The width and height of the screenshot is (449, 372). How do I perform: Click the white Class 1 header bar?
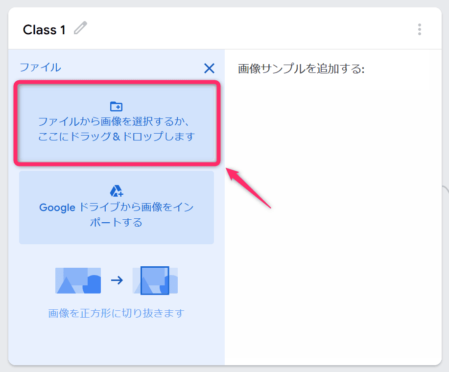pos(225,28)
